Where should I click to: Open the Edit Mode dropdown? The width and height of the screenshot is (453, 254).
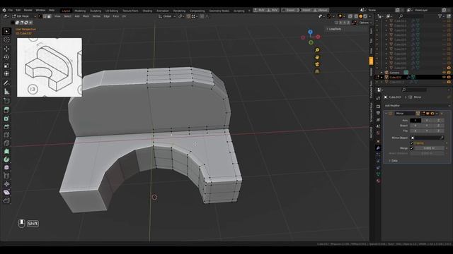pyautogui.click(x=23, y=16)
